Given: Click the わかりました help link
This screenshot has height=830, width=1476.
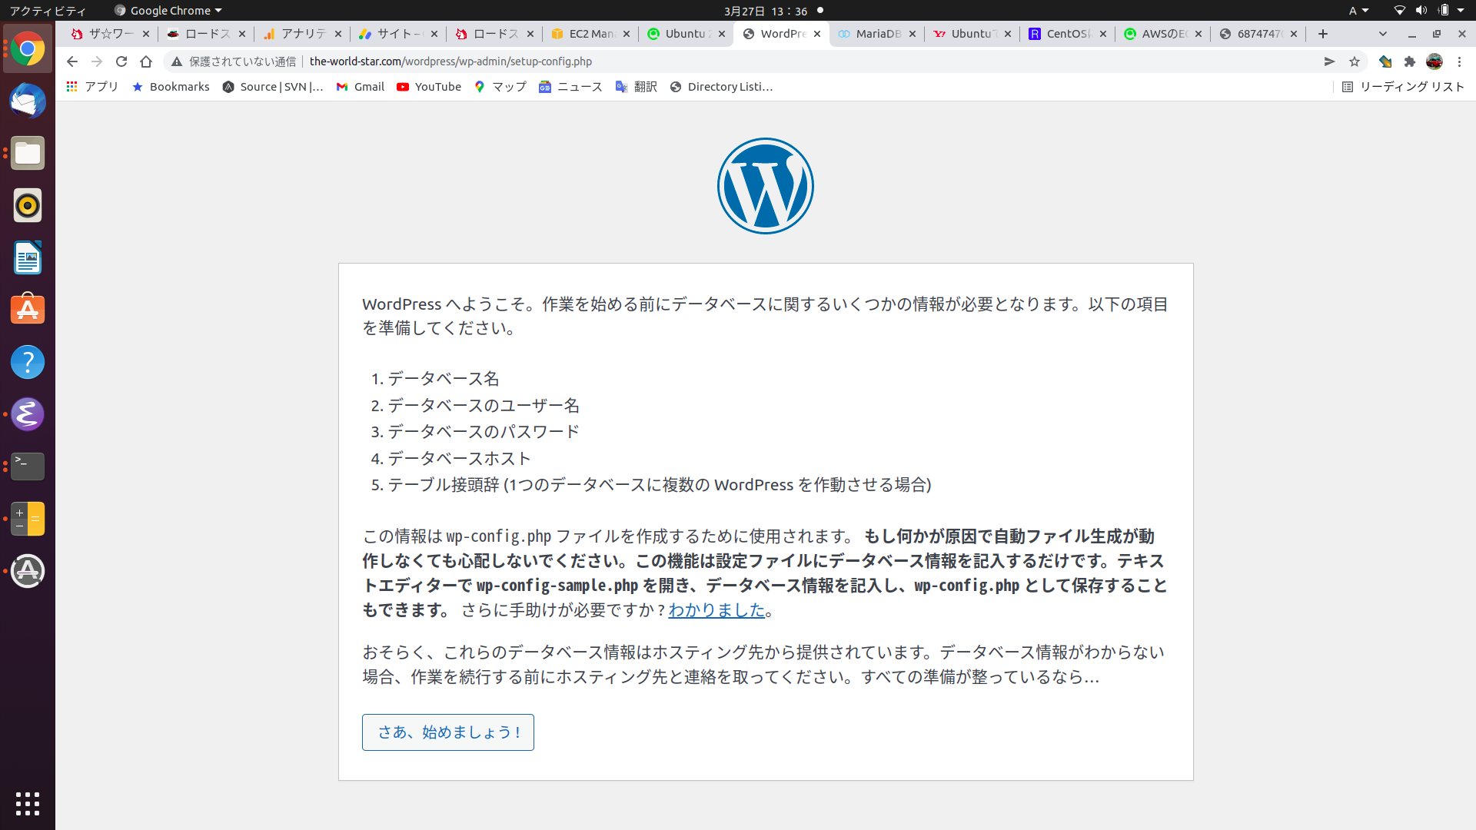Looking at the screenshot, I should pyautogui.click(x=716, y=610).
